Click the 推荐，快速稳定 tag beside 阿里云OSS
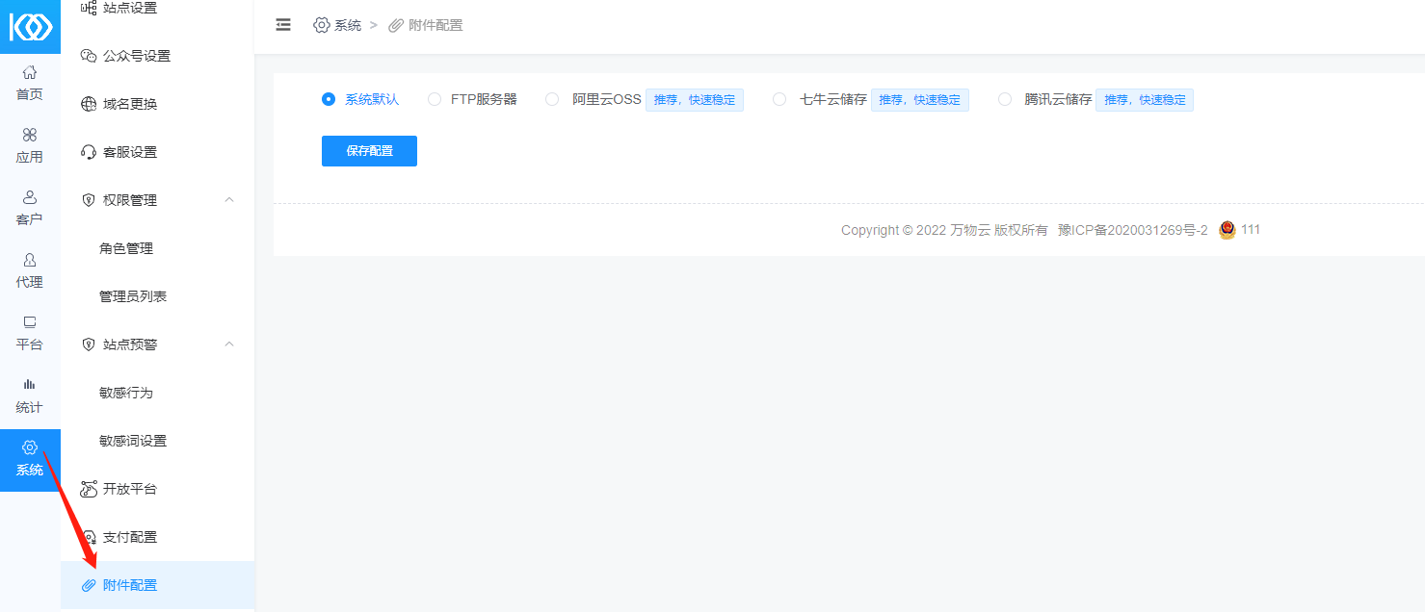1425x612 pixels. (x=695, y=100)
